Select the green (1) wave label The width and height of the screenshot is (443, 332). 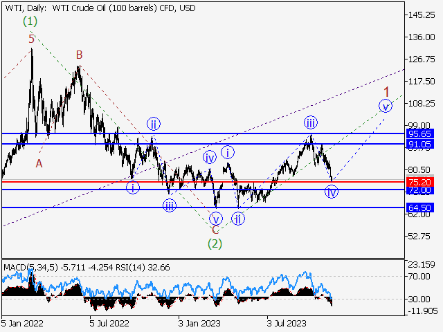coord(30,21)
